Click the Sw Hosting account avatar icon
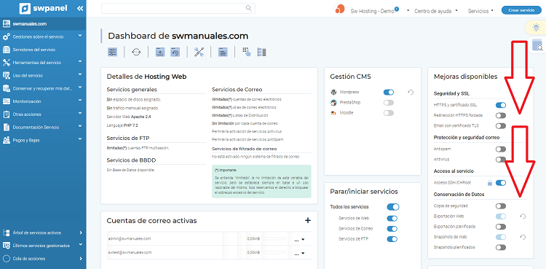This screenshot has width=546, height=269. 339,9
